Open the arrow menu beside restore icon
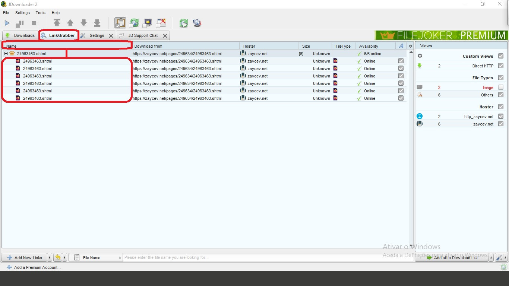Viewport: 509px width, 286px height. (x=64, y=257)
